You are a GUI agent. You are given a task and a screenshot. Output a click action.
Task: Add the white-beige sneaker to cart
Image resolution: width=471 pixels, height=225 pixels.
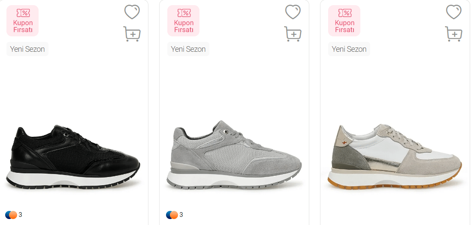click(453, 34)
